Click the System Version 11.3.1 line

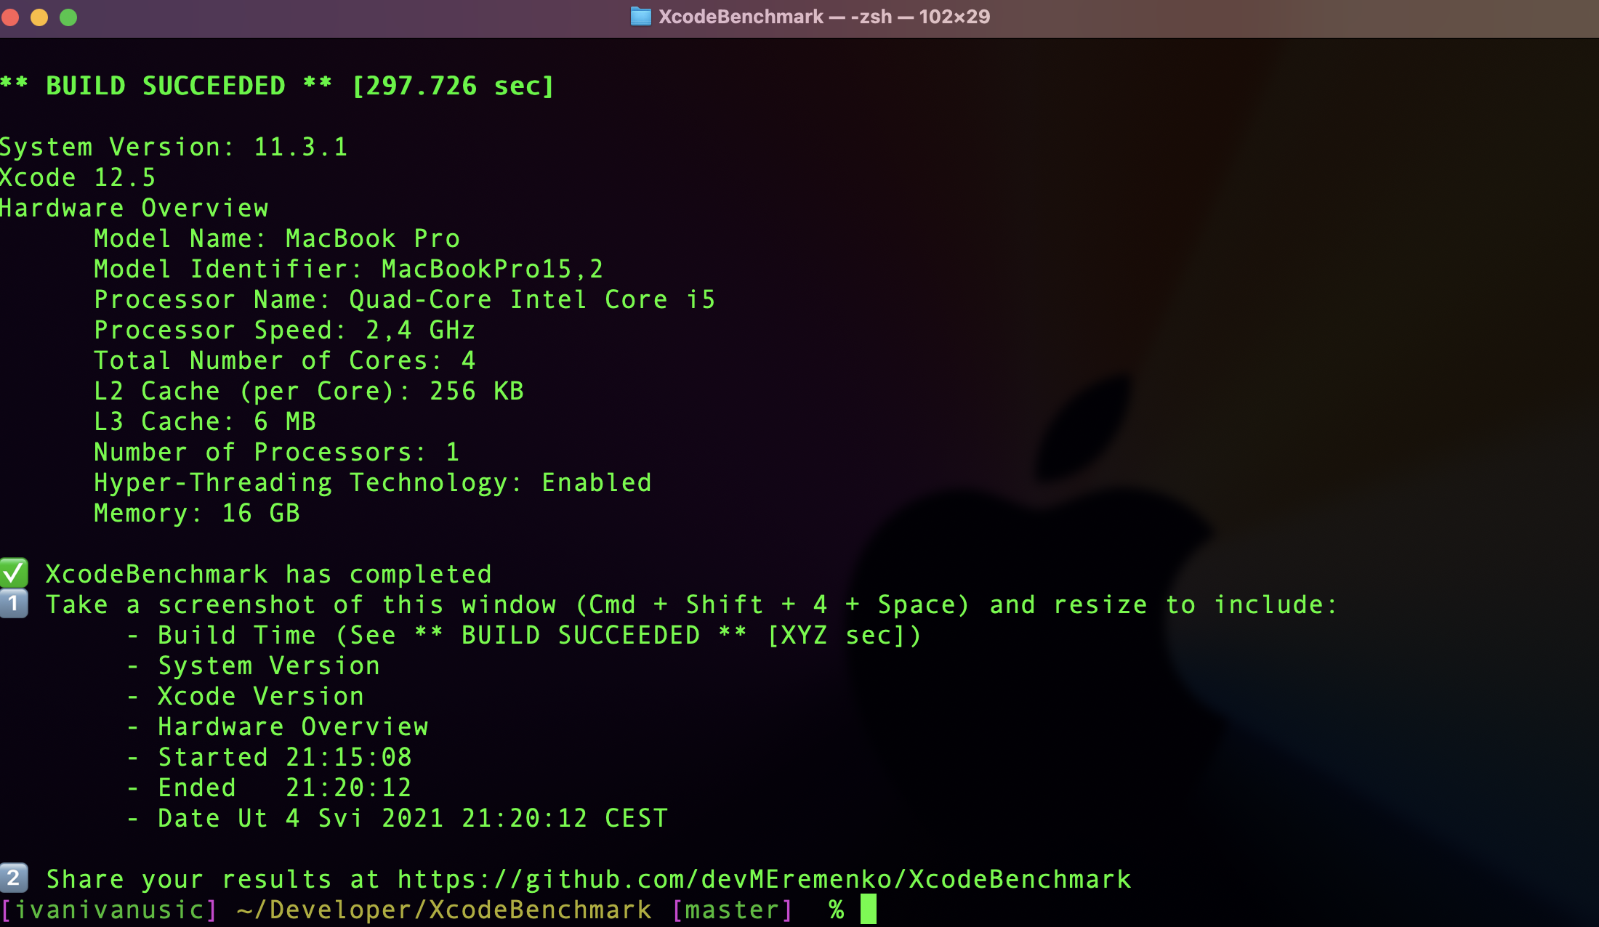click(x=174, y=147)
